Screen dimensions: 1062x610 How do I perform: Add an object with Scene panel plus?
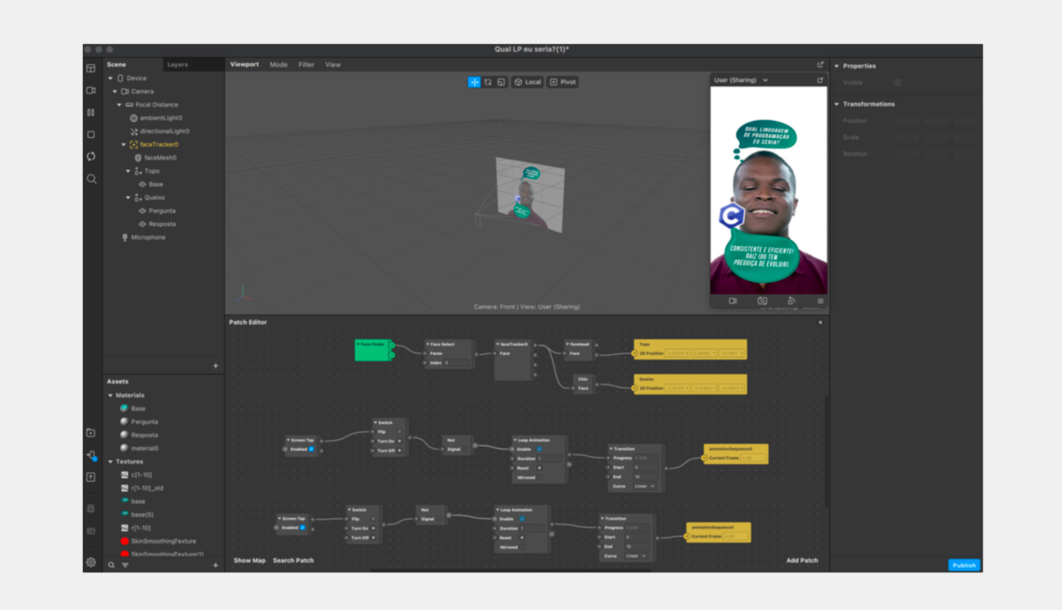click(216, 366)
